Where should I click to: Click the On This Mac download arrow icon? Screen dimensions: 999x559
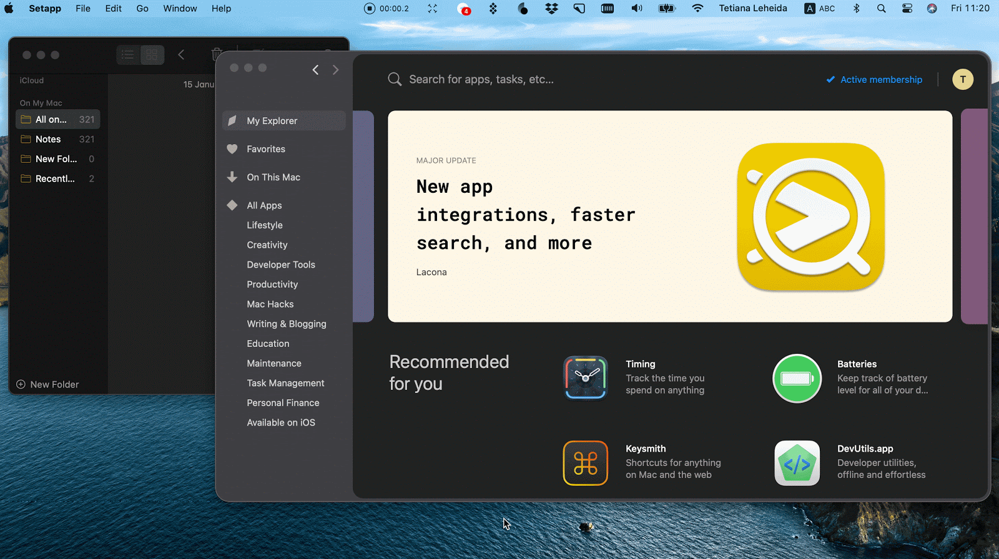pyautogui.click(x=232, y=177)
